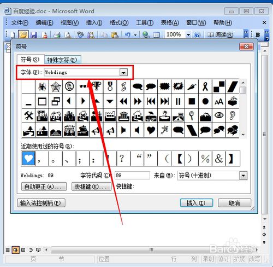Select the chili pepper symbol

tap(192, 86)
